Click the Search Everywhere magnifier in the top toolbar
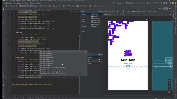This screenshot has width=177, height=99. point(170,3)
